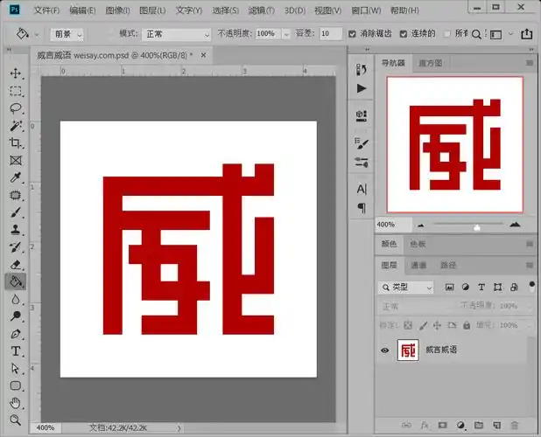Pick the Crop tool
This screenshot has height=437, width=541.
16,143
